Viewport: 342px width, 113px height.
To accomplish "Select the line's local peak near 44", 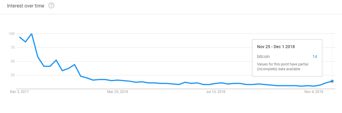I will [75, 64].
